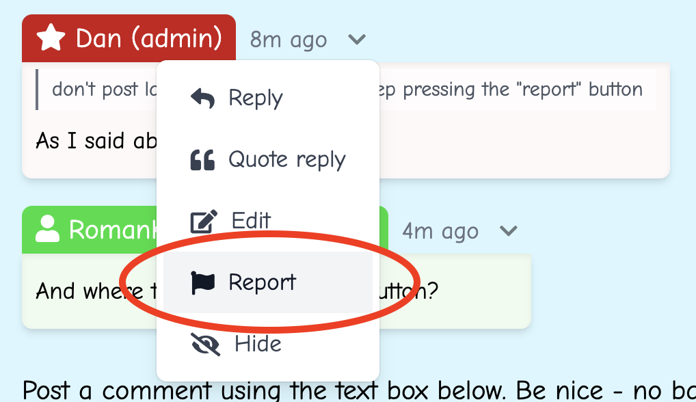
Task: Select the Quote reply label
Action: point(286,159)
